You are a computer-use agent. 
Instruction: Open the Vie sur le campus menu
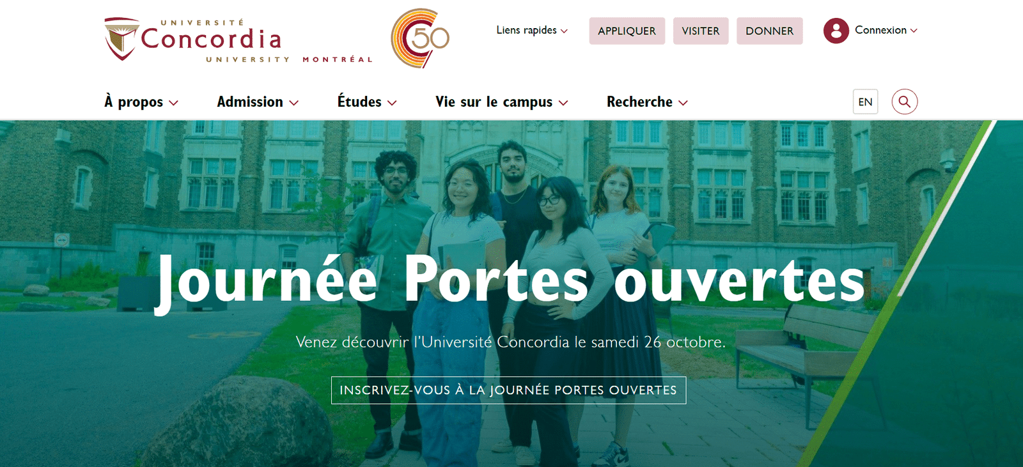(502, 102)
